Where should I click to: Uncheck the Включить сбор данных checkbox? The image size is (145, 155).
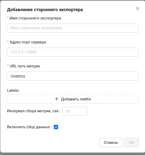tap(56, 127)
